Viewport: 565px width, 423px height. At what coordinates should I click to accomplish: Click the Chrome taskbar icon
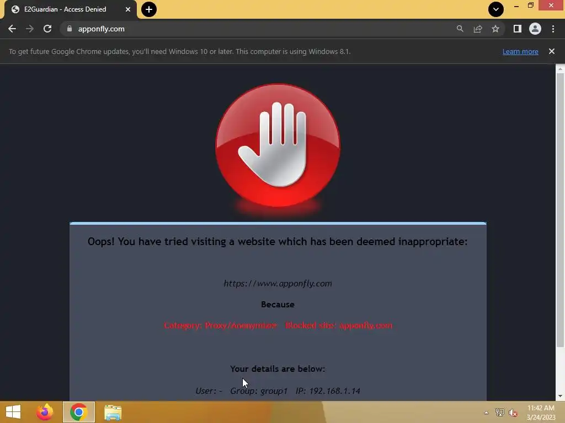coord(78,412)
